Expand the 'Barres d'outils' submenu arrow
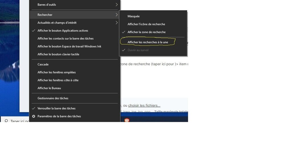 pos(117,5)
